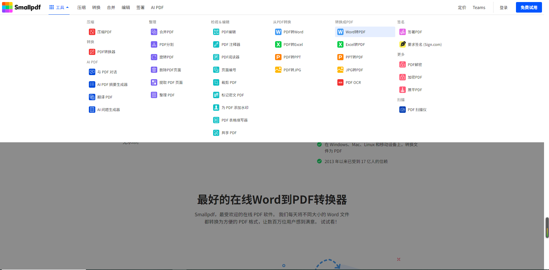Collapse the 工具 dropdown menu

click(x=59, y=7)
